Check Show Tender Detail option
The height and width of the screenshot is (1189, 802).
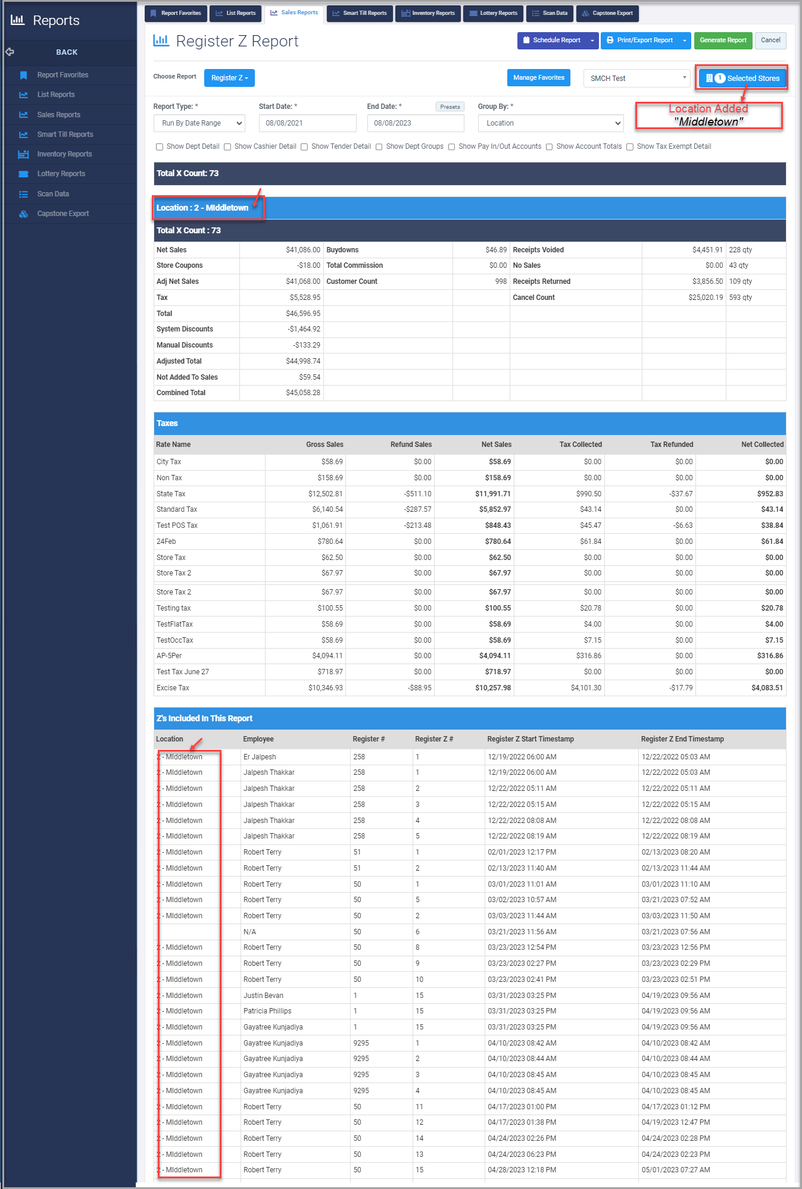tap(304, 147)
